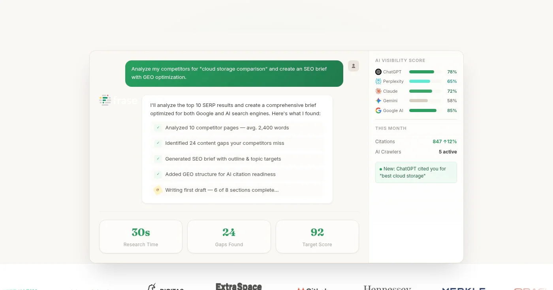553x290 pixels.
Task: Click the Perplexity 65% visibility bar
Action: (x=425, y=81)
